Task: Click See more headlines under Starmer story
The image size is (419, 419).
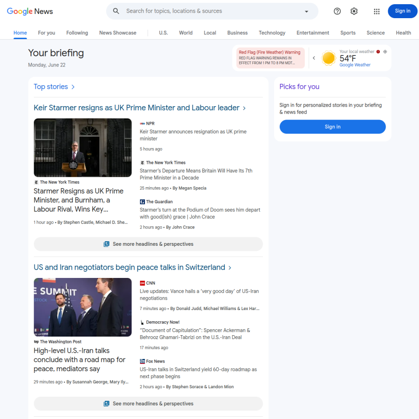Action: [149, 244]
